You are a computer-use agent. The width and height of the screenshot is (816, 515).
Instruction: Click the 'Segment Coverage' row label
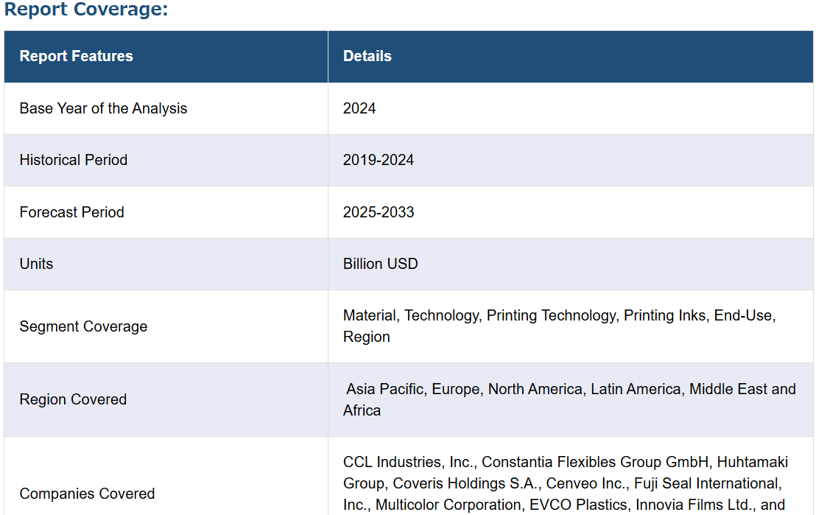[x=83, y=326]
